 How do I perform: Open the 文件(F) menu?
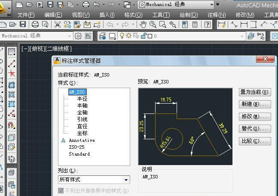[26, 15]
